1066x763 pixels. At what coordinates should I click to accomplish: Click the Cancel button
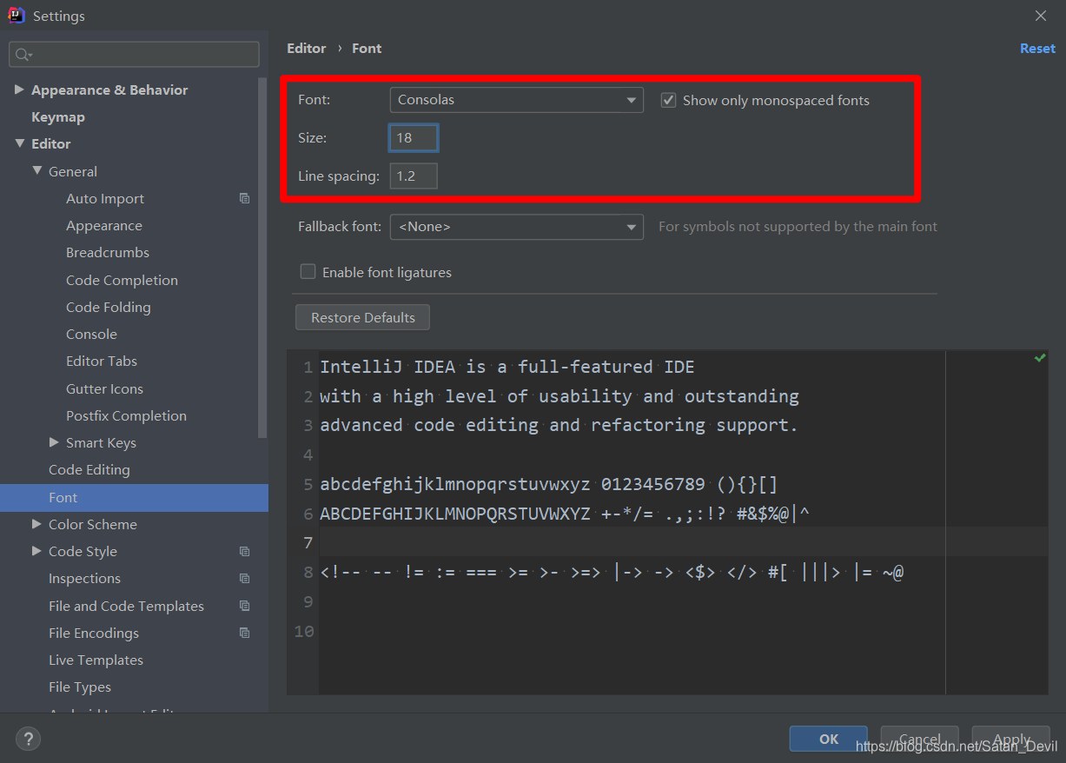pyautogui.click(x=919, y=739)
